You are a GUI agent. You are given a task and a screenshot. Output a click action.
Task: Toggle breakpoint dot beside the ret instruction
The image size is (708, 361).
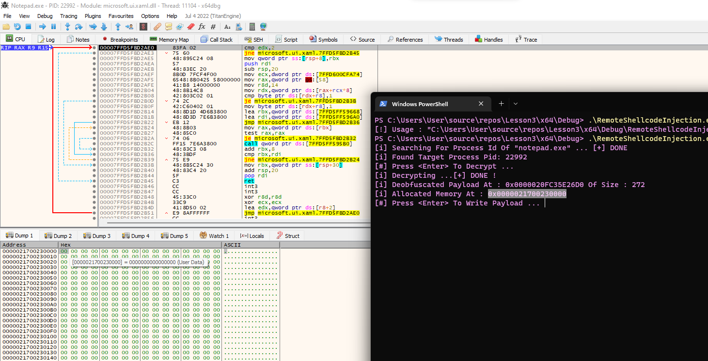click(94, 181)
